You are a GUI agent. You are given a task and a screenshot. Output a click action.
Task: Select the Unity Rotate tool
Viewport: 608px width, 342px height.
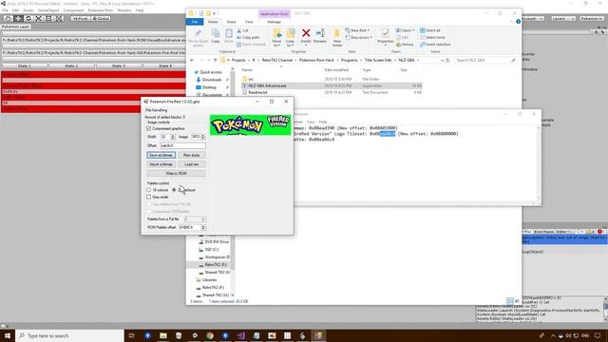[28, 19]
